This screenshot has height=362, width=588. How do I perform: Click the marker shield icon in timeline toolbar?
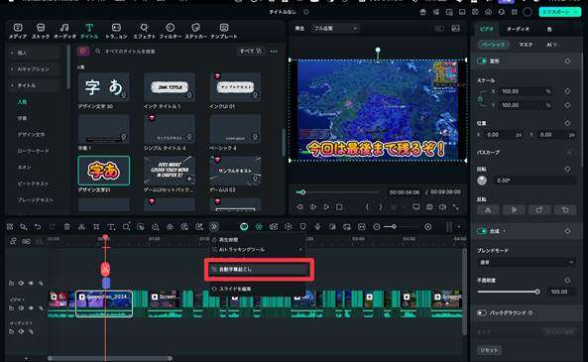302,226
